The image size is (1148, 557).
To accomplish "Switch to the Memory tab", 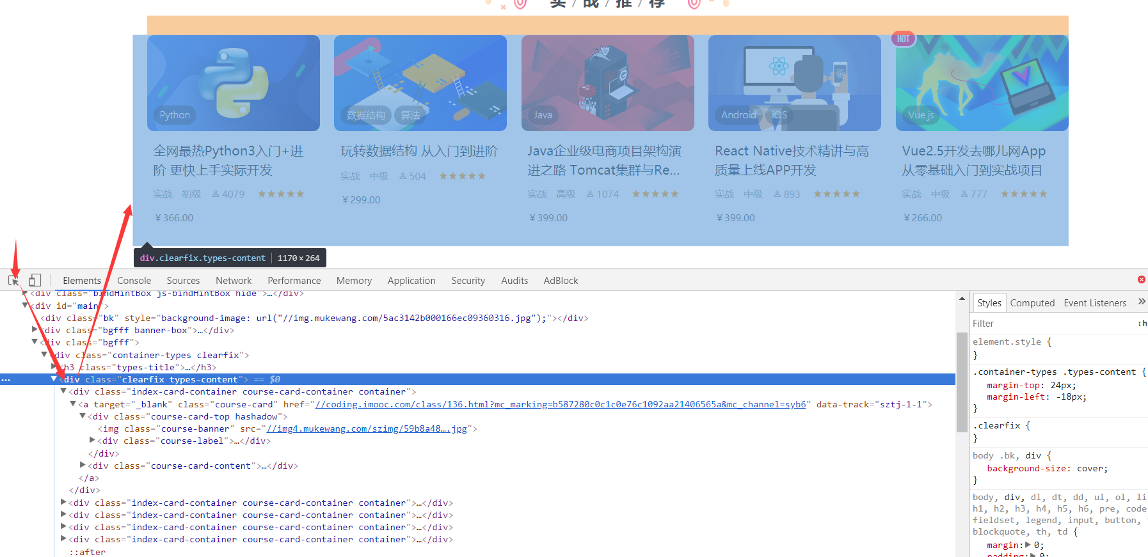I will click(x=354, y=281).
